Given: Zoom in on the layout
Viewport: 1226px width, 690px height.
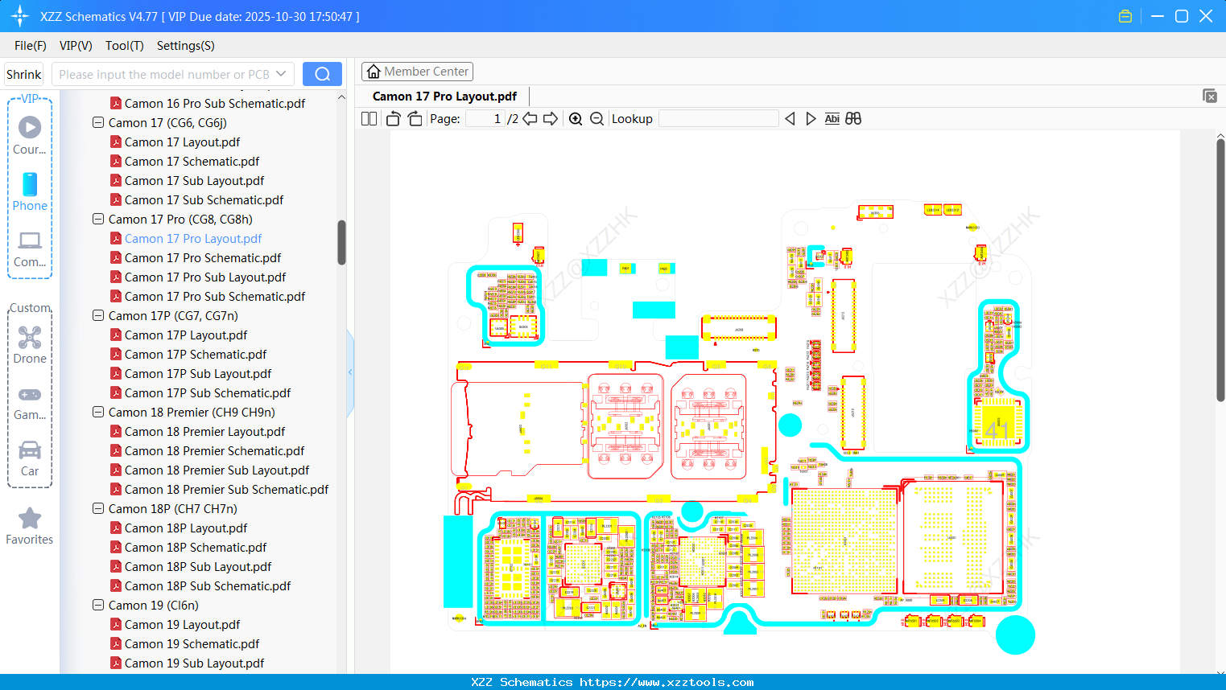Looking at the screenshot, I should pos(576,119).
